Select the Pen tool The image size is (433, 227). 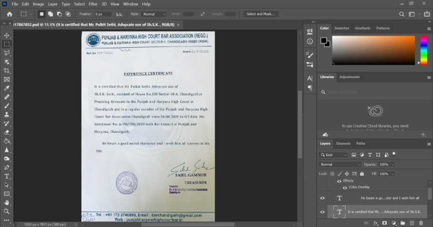click(x=6, y=167)
